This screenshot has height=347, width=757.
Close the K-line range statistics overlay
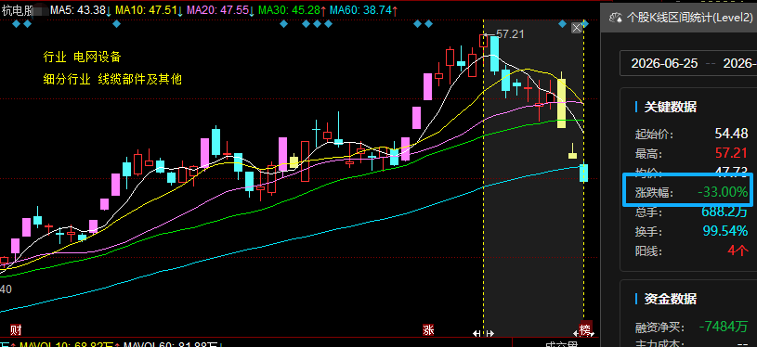(x=577, y=29)
